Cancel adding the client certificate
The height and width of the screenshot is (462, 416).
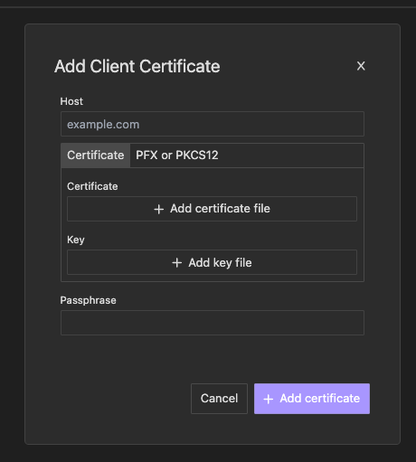click(x=219, y=399)
